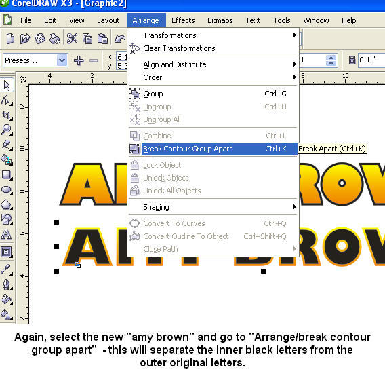Click the ruler origin corner icon
Image resolution: width=385 pixels, height=376 pixels.
pyautogui.click(x=23, y=79)
